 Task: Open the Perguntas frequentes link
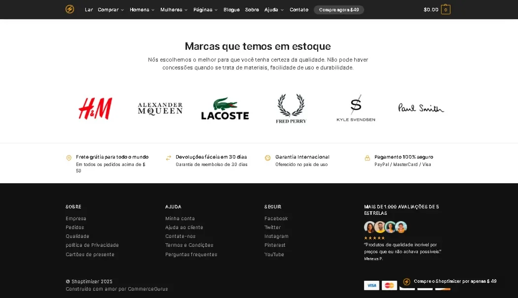pyautogui.click(x=191, y=255)
